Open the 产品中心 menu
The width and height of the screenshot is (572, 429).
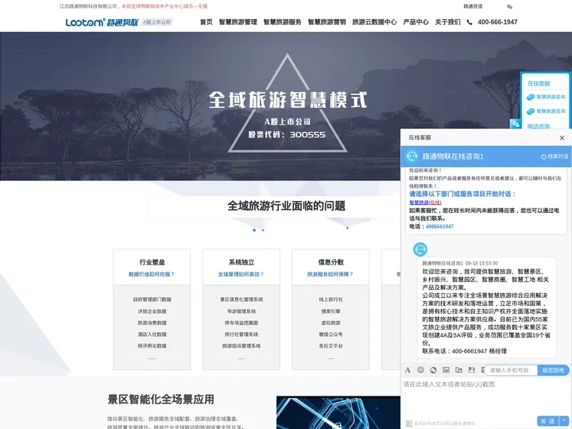pyautogui.click(x=415, y=22)
